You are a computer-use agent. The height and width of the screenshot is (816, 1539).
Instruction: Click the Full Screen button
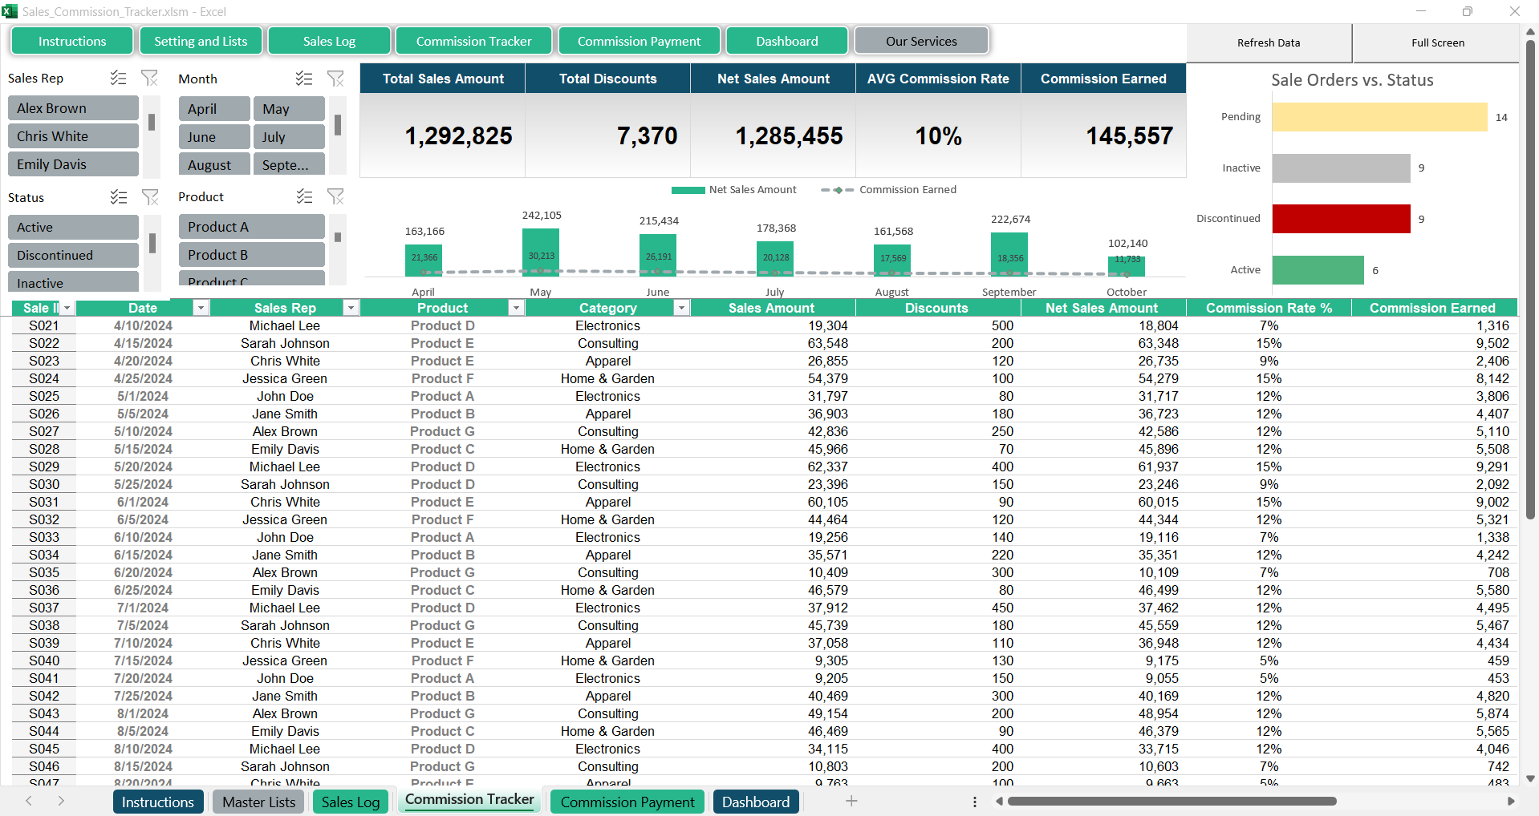[1437, 42]
